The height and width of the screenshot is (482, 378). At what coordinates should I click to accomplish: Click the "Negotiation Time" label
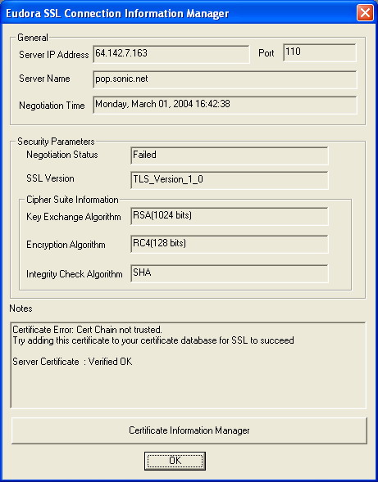[52, 106]
